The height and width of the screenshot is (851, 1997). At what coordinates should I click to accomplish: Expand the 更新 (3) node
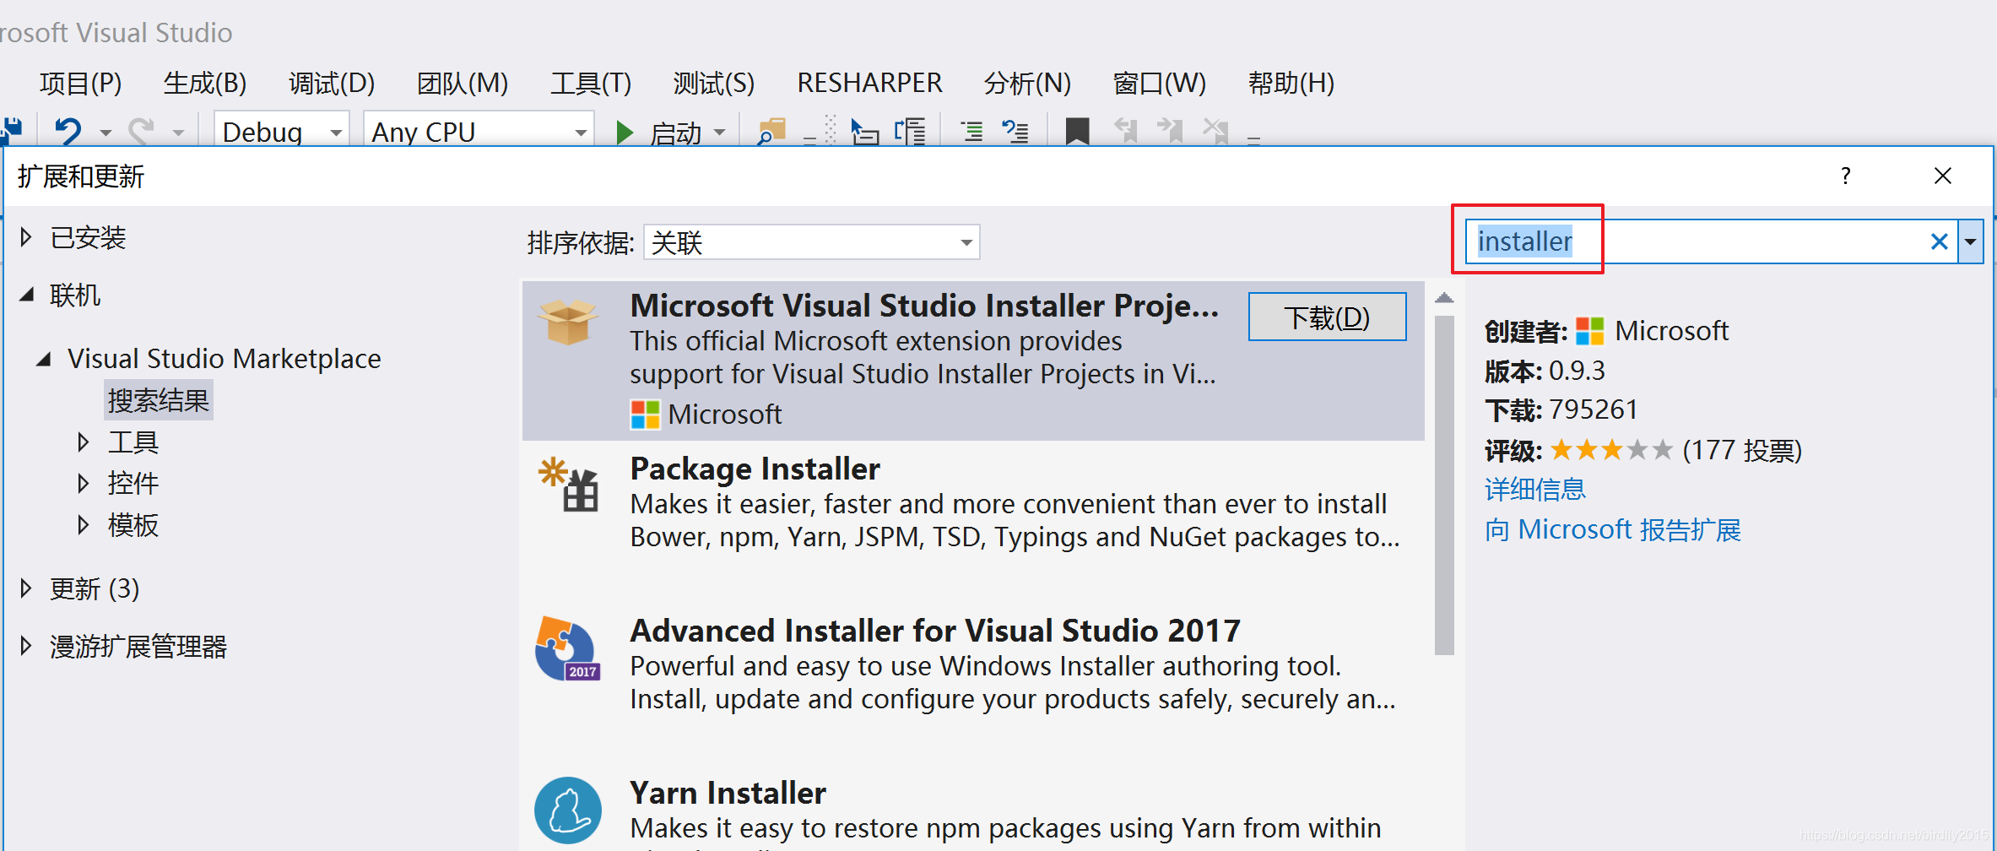click(x=26, y=588)
